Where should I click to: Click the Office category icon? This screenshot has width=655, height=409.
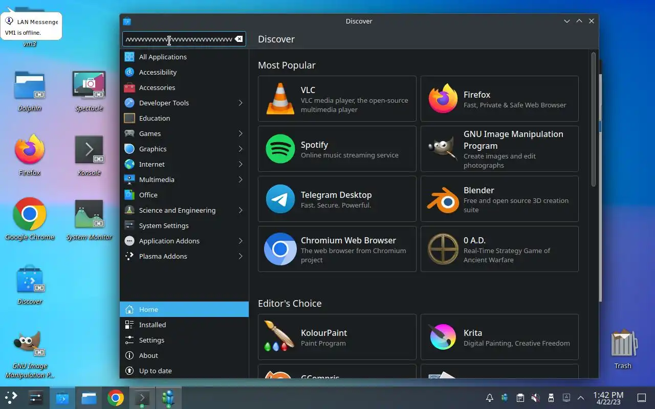point(129,195)
